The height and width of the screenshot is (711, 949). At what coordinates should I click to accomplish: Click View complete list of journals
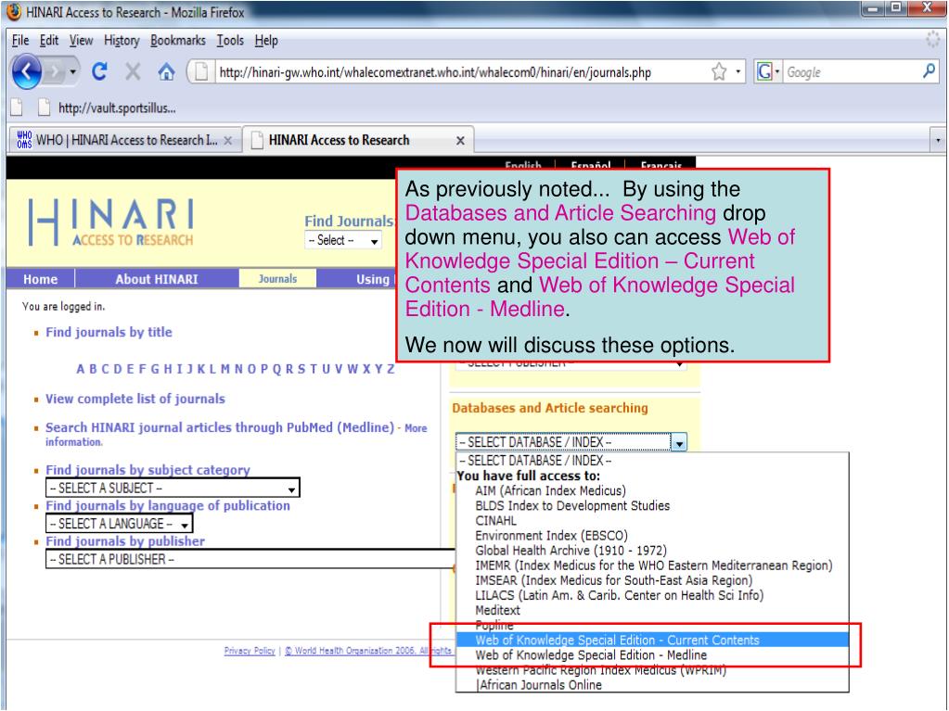135,399
